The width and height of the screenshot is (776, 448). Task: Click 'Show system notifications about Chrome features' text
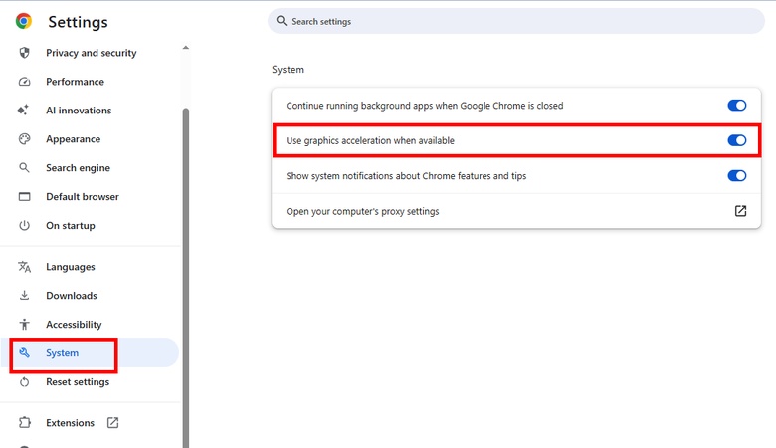tap(406, 176)
